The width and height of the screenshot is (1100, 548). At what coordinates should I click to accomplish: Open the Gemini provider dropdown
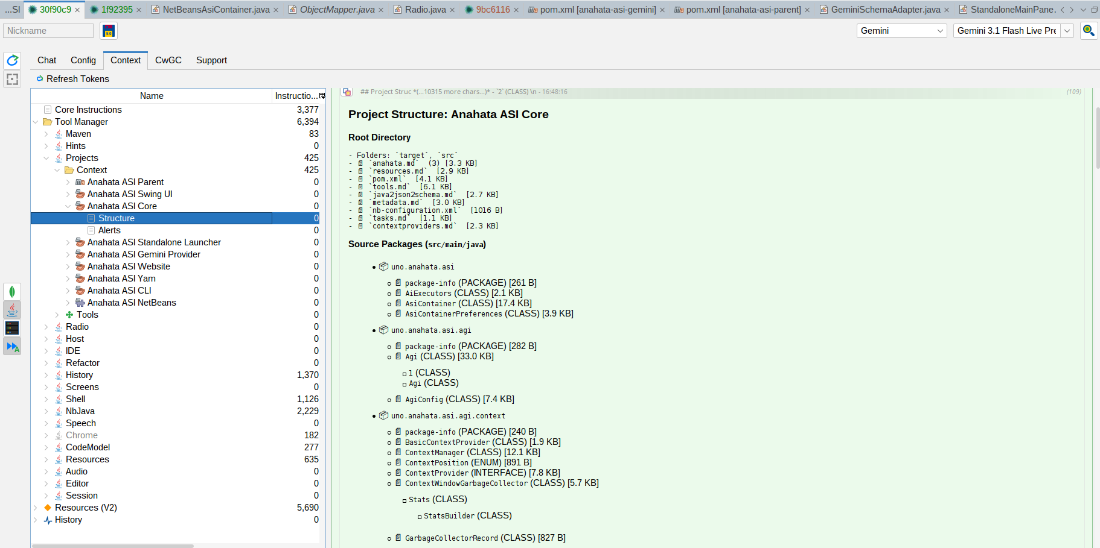pyautogui.click(x=901, y=31)
